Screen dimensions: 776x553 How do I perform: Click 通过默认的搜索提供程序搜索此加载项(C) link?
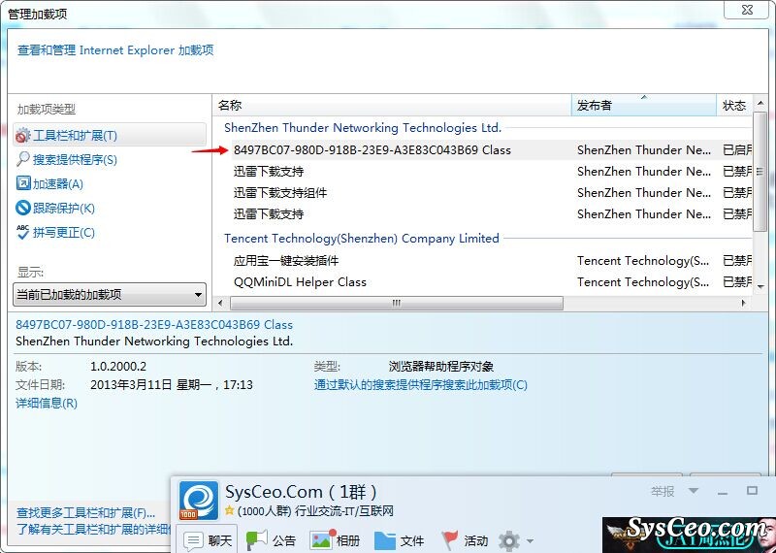(421, 384)
